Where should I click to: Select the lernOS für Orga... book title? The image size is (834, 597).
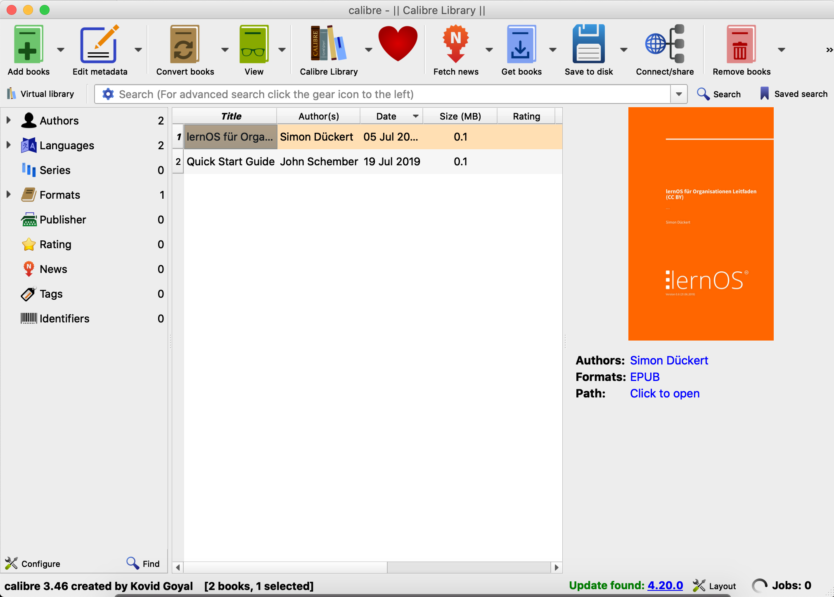[x=230, y=137]
